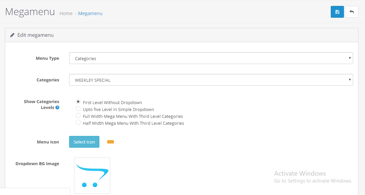Open the Categories dropdown showing WEEKLEY SPECIAL
365x195 pixels.
(211, 80)
